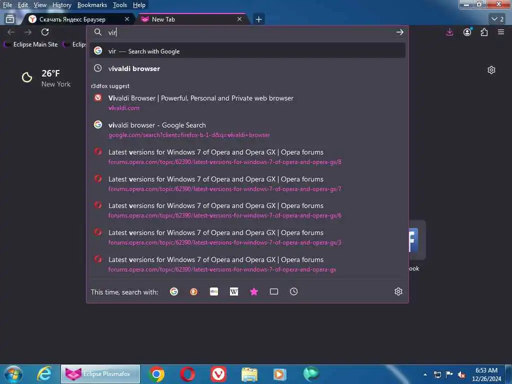The height and width of the screenshot is (384, 512).
Task: Click the muted volume tray icon
Action: 461,374
